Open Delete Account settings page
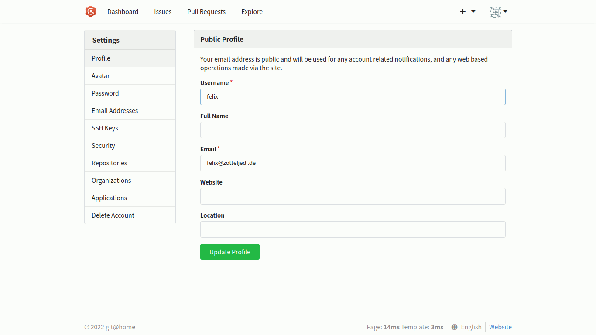Screen dimensions: 596x335 tap(113, 215)
